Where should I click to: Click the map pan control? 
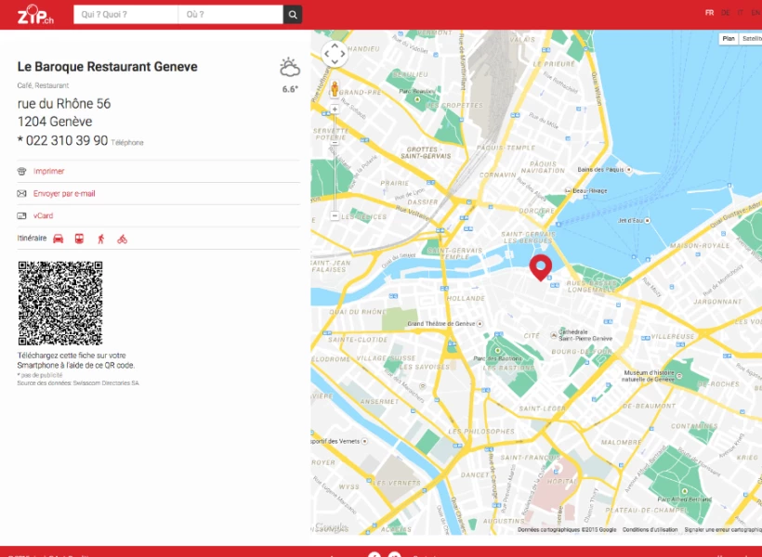335,54
